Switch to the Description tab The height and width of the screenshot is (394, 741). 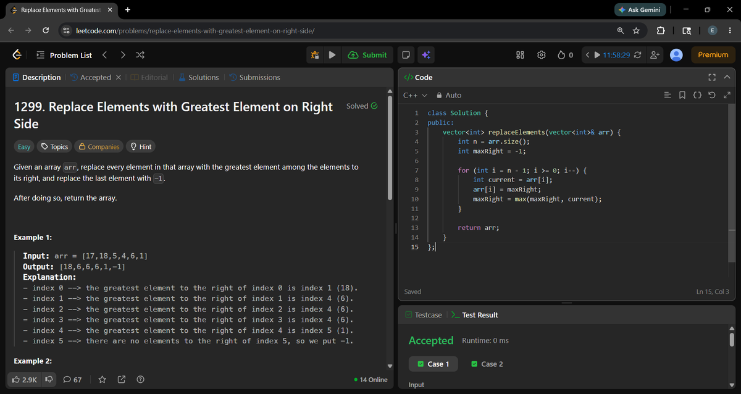(37, 77)
